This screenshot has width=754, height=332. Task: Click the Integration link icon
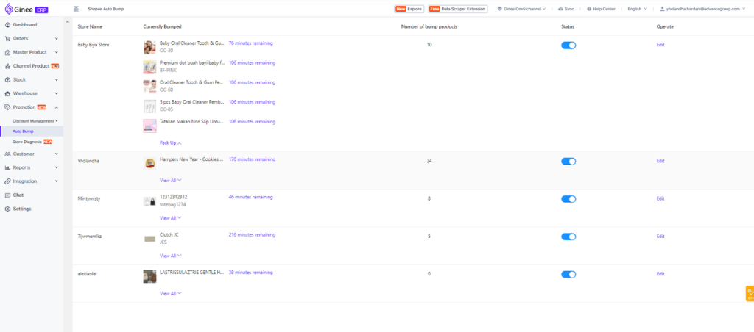click(7, 181)
